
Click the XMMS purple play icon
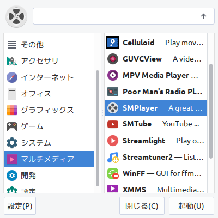pos(113,189)
